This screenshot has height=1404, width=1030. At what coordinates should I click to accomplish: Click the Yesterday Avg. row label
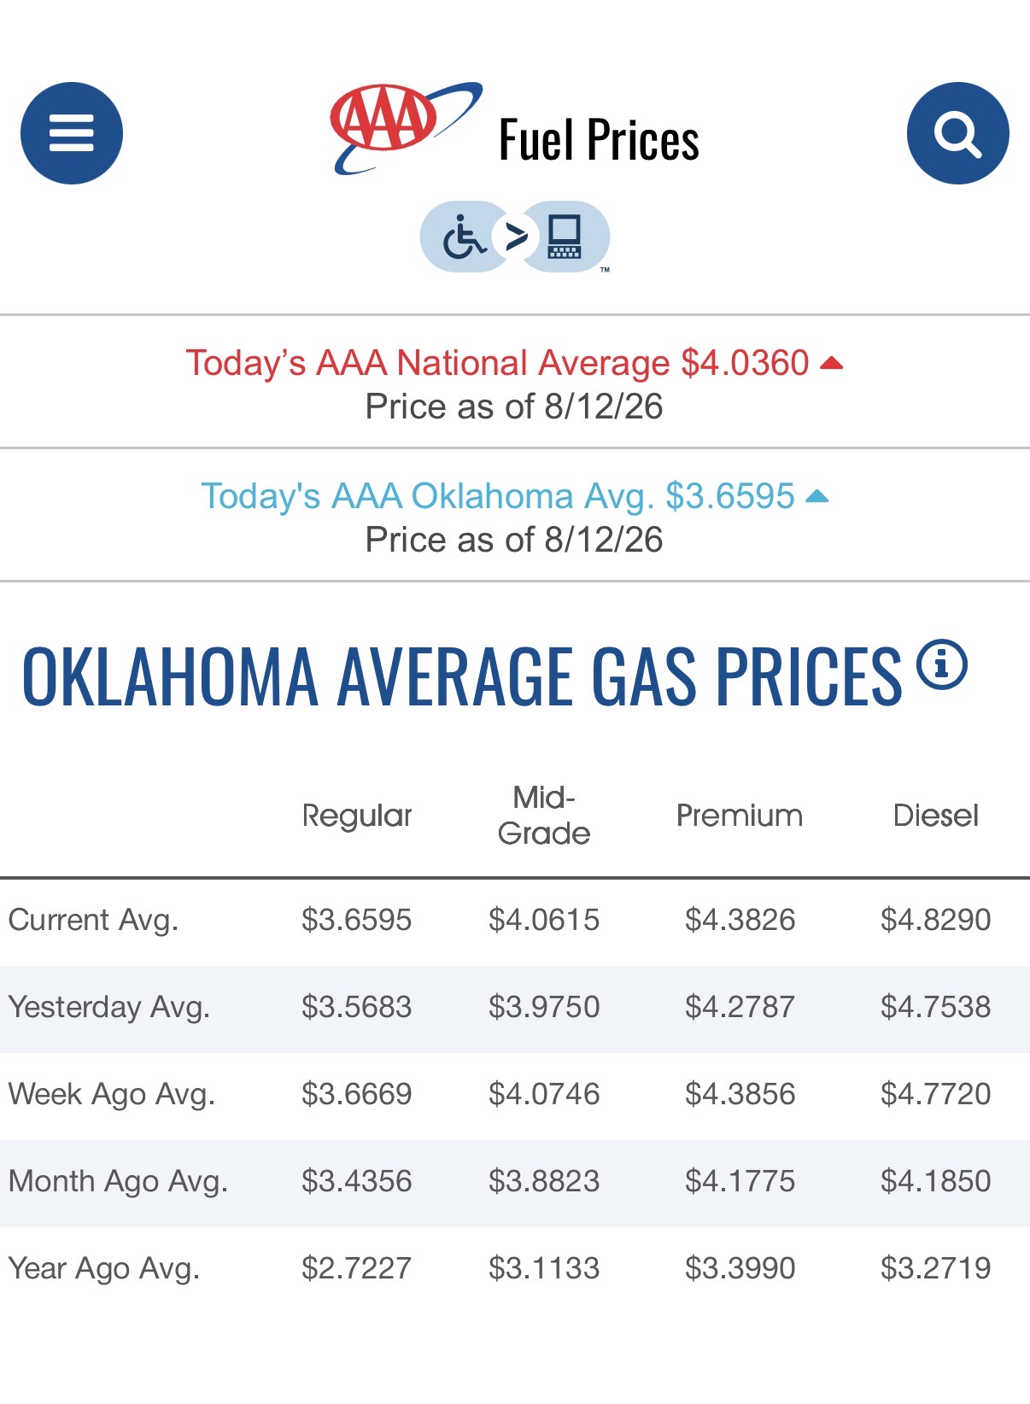(108, 1007)
